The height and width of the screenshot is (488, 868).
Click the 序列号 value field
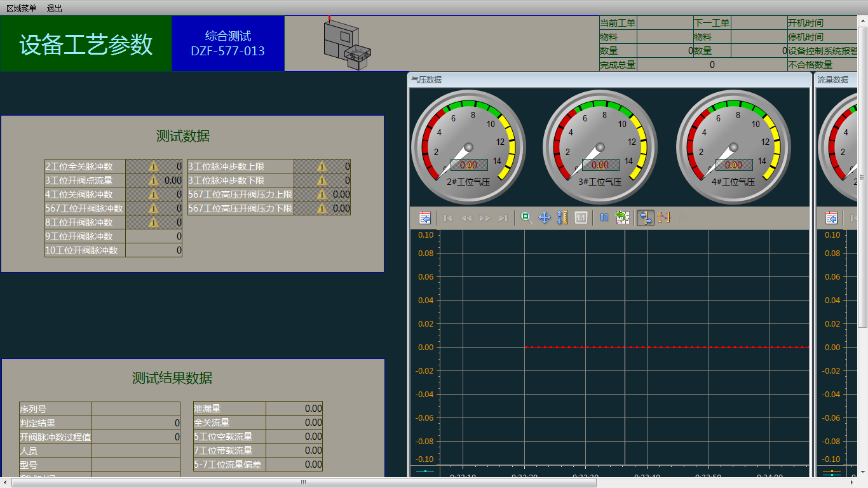click(136, 409)
